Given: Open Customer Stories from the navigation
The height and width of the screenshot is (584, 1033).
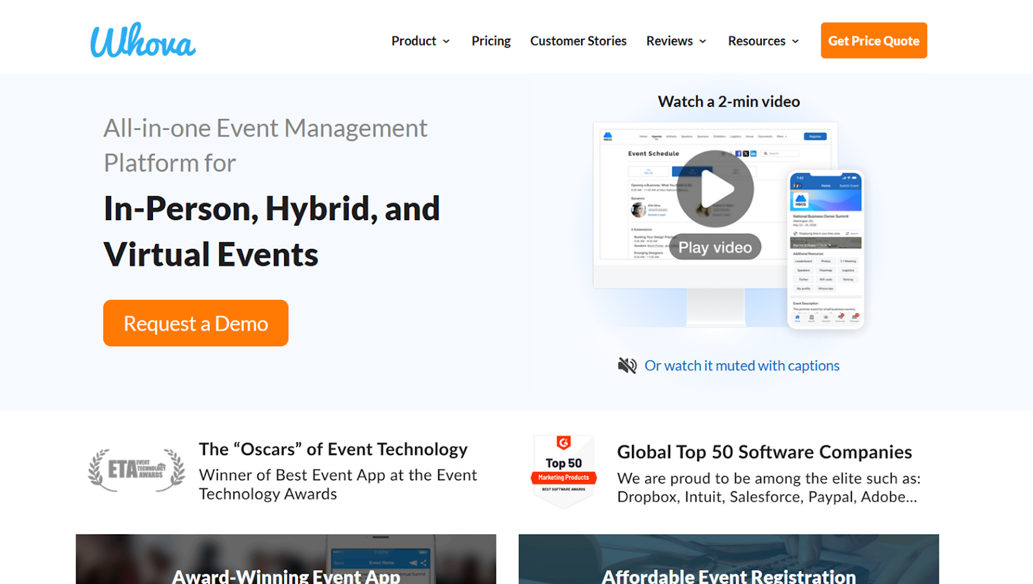Looking at the screenshot, I should click(578, 41).
